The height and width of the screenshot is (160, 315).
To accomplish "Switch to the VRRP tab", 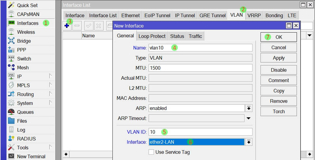I will point(254,15).
